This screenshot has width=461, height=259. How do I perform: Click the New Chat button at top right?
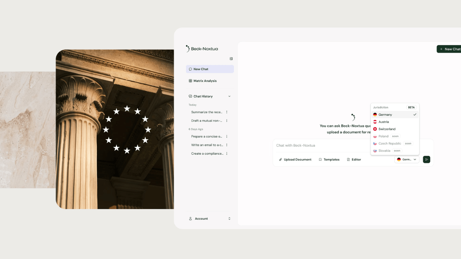tap(449, 49)
